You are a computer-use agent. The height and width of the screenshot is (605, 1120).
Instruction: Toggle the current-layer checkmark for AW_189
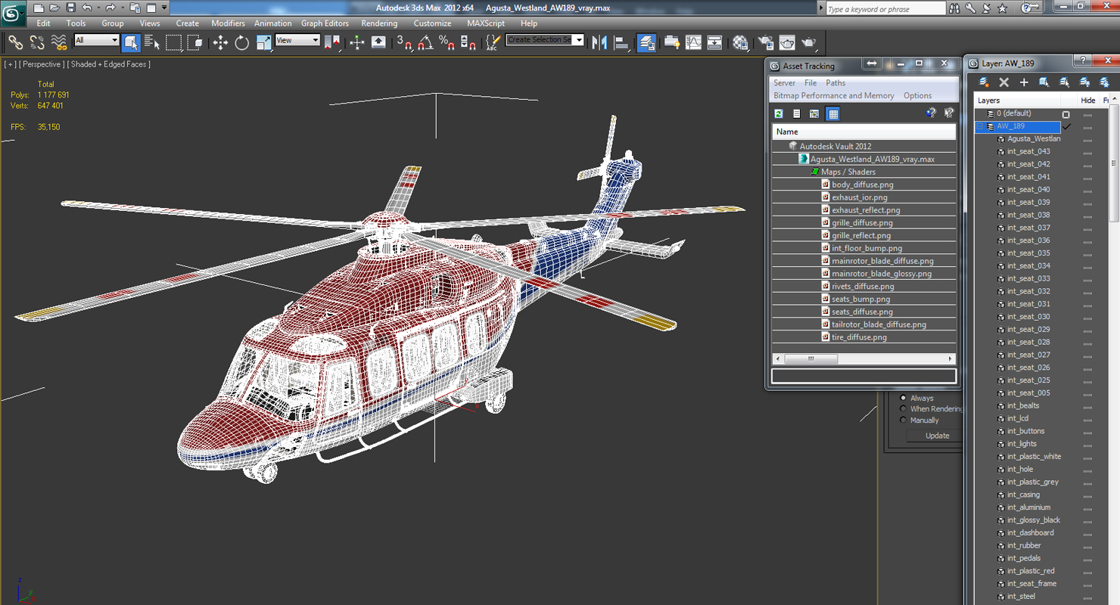1066,126
